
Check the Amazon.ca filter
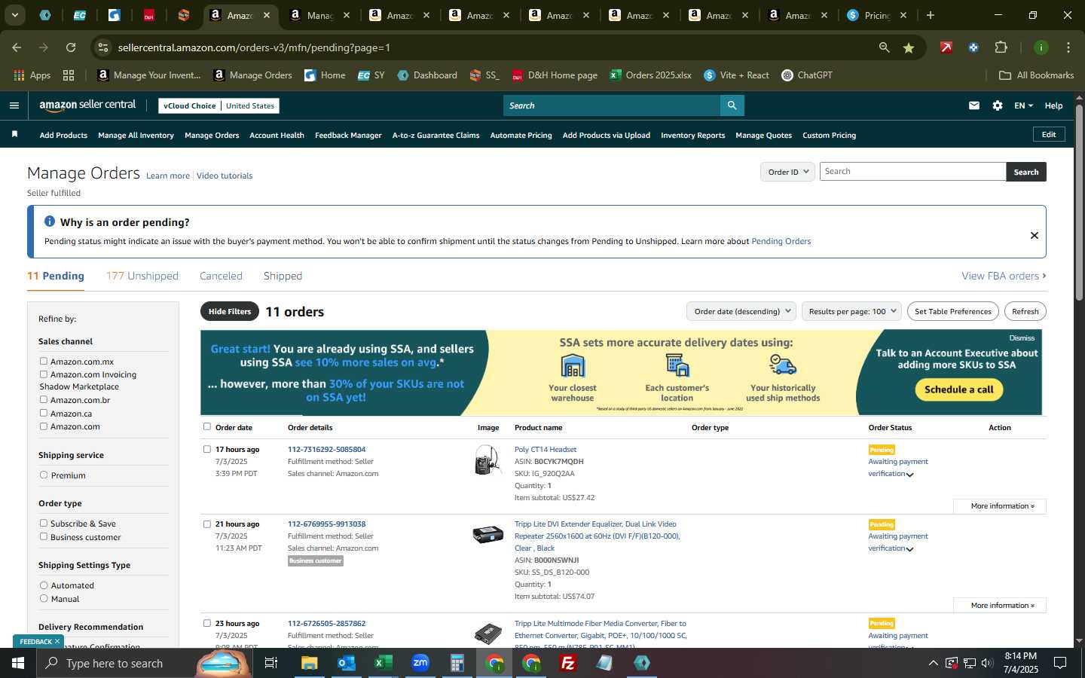44,413
